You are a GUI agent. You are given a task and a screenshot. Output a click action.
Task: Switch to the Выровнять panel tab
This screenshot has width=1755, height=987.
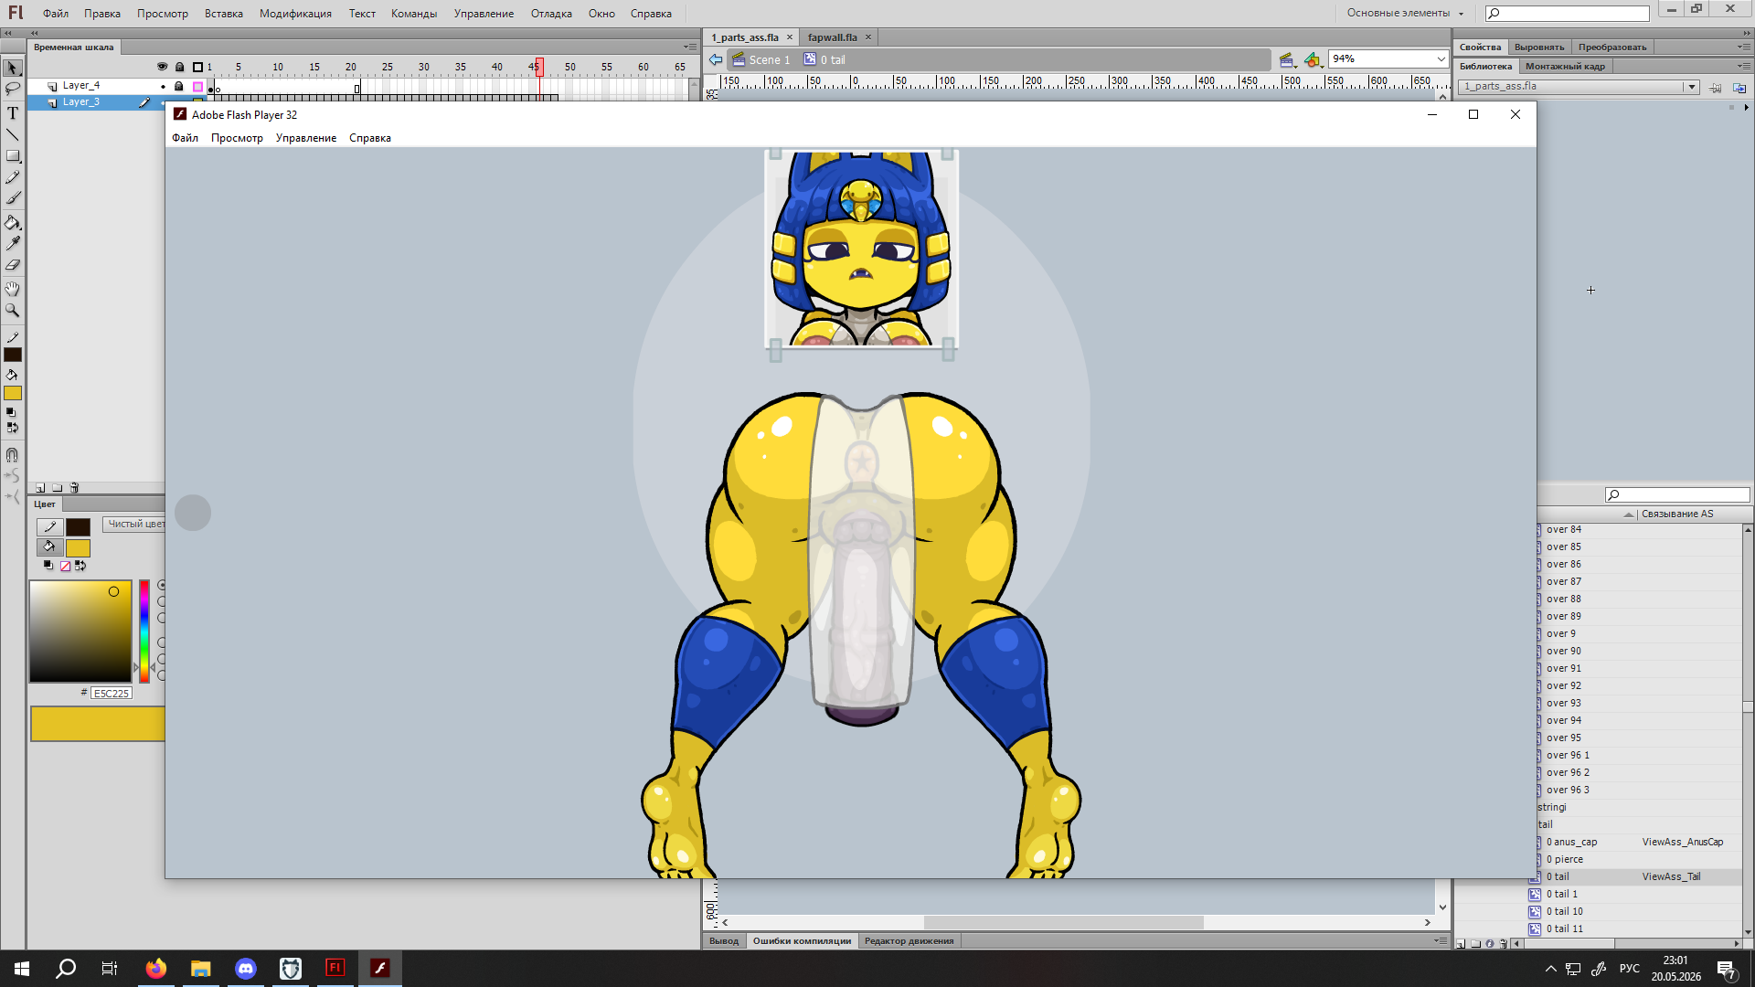1539,47
